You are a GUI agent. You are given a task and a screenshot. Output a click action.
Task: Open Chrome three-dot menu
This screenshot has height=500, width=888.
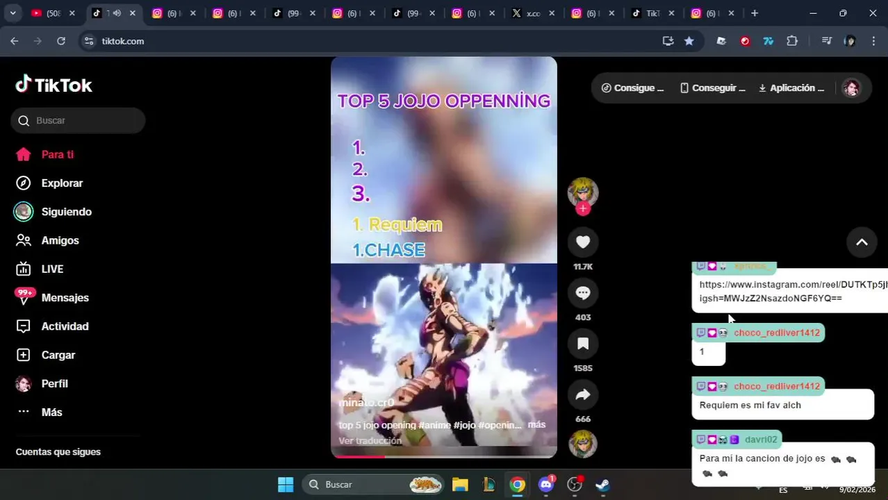point(873,41)
